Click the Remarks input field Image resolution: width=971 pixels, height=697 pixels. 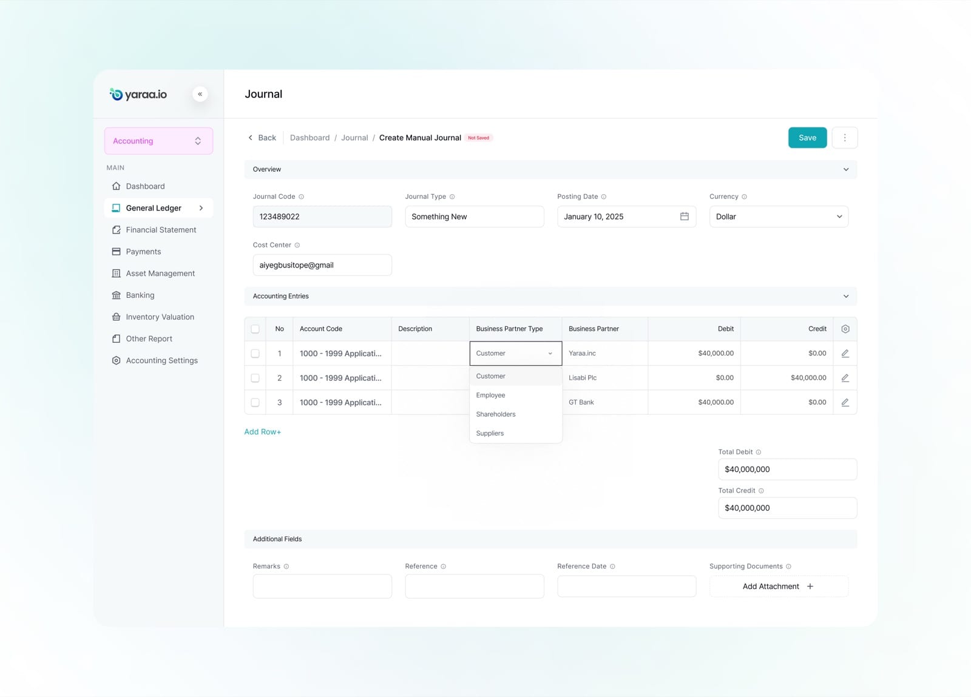tap(322, 586)
